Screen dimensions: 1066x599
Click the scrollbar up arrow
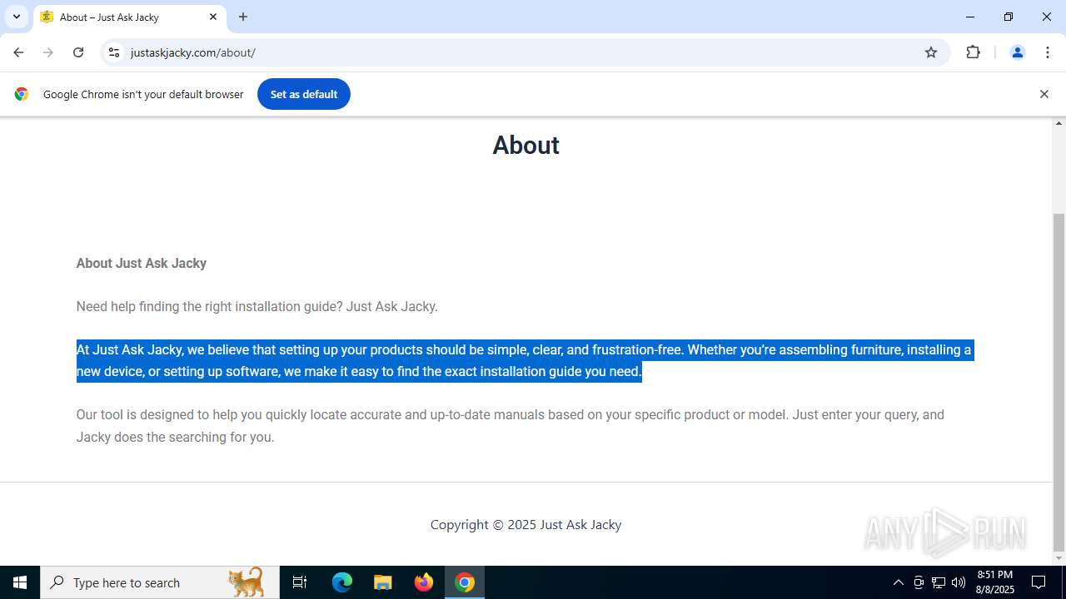(1059, 123)
